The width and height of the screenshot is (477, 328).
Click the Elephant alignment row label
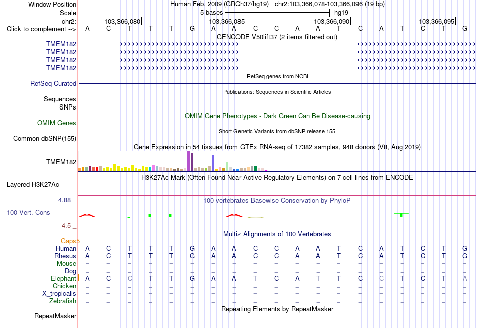click(63, 279)
